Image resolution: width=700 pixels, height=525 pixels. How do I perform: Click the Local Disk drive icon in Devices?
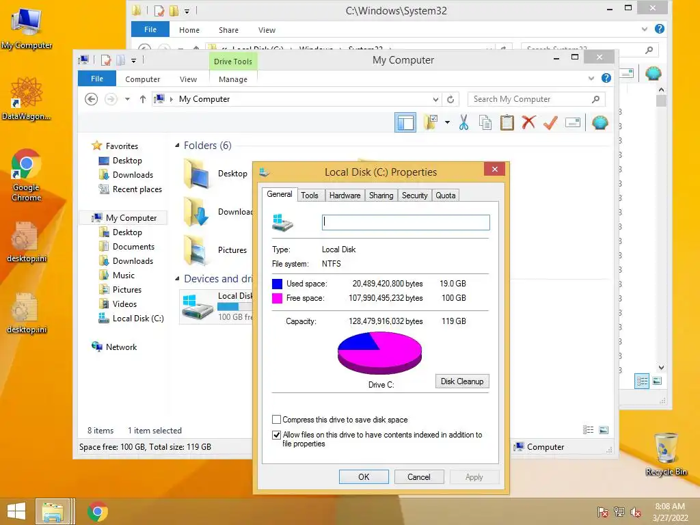198,306
